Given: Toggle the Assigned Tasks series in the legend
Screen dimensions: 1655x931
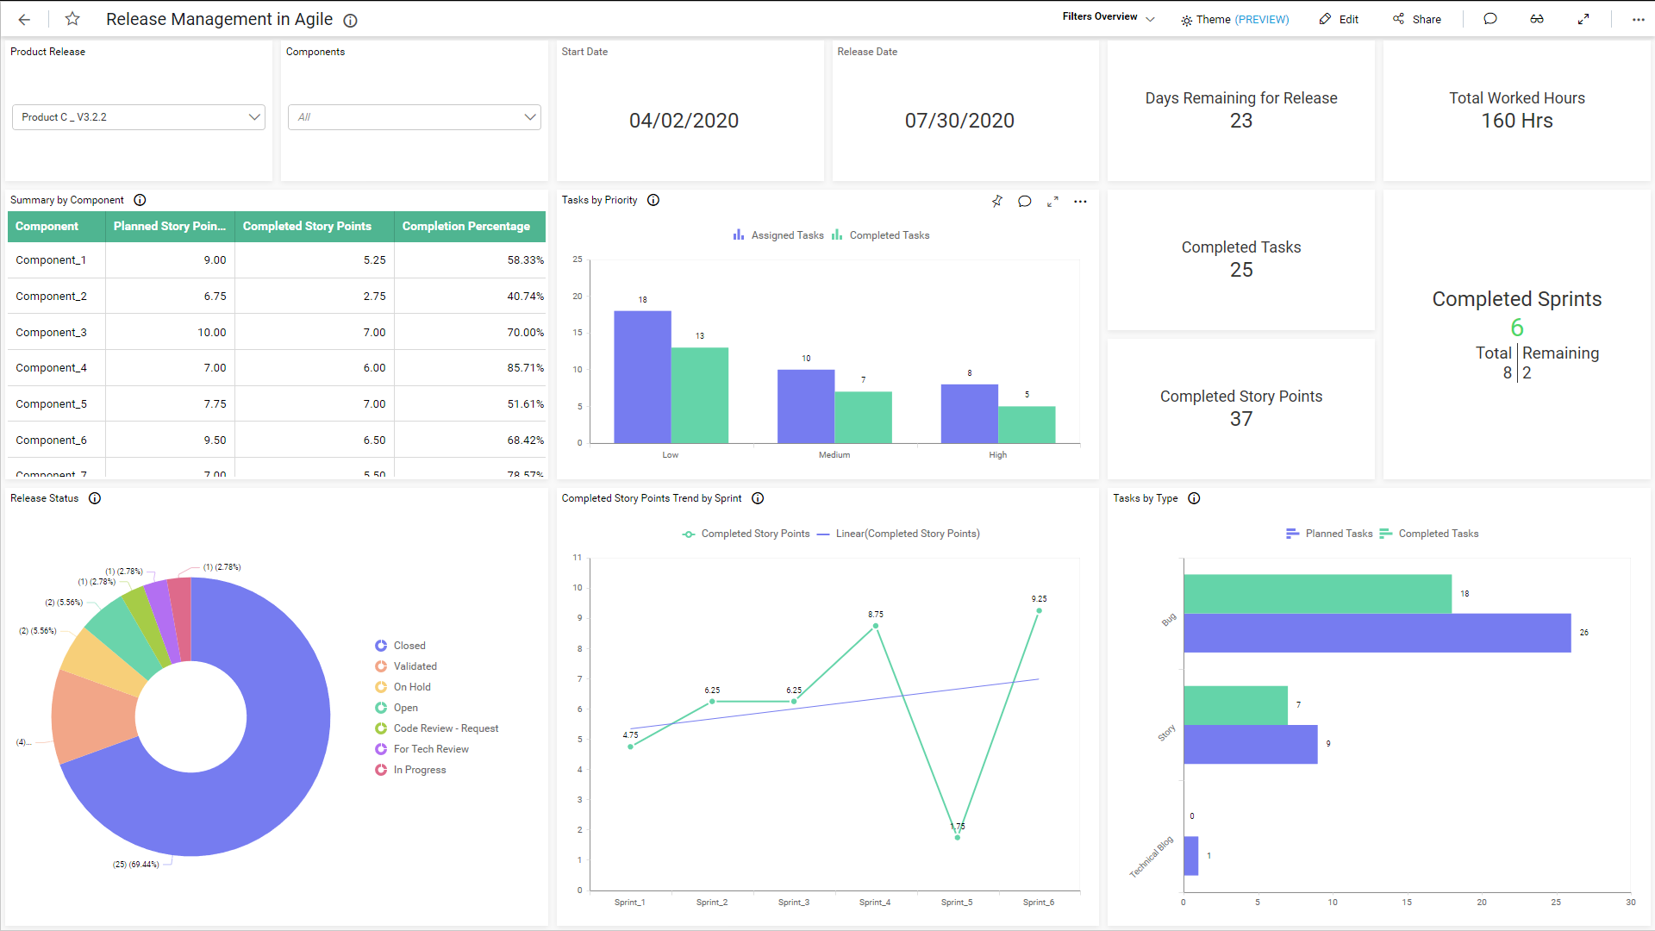Looking at the screenshot, I should pyautogui.click(x=777, y=234).
